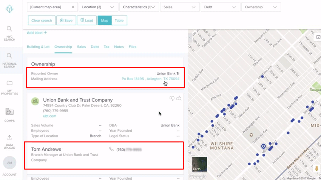Click Tom Andrews contact name

click(x=46, y=149)
